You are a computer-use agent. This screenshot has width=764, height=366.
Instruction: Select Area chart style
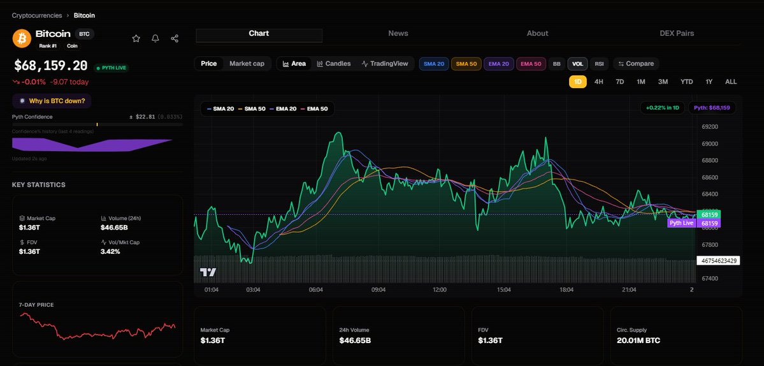point(294,63)
